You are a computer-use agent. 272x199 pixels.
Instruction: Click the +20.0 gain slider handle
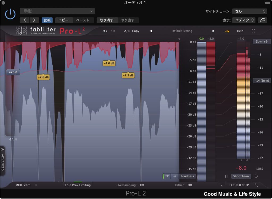point(13,72)
